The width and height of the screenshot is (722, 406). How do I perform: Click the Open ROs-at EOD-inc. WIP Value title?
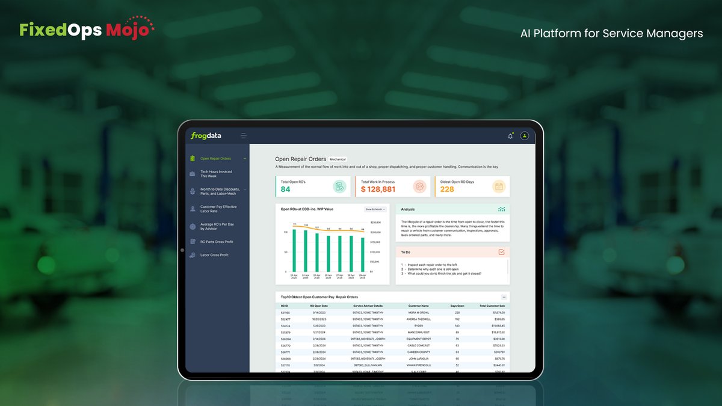[307, 209]
